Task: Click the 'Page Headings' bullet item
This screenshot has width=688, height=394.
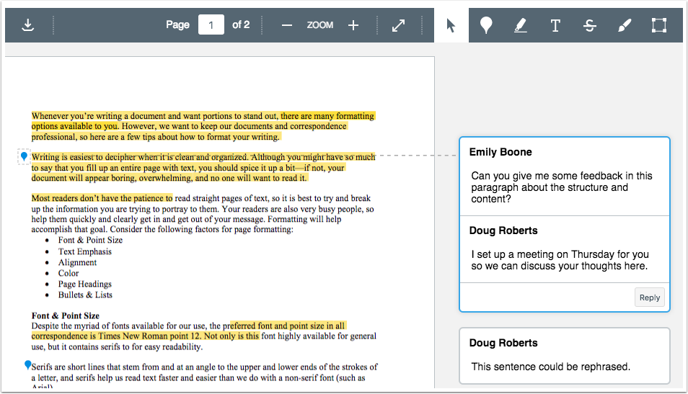Action: tap(85, 284)
